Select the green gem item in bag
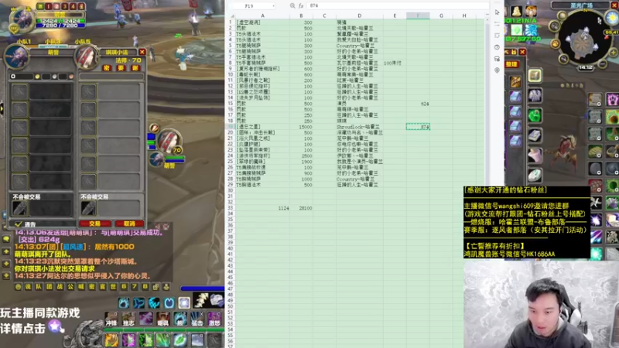Image resolution: width=619 pixels, height=348 pixels. point(535,115)
